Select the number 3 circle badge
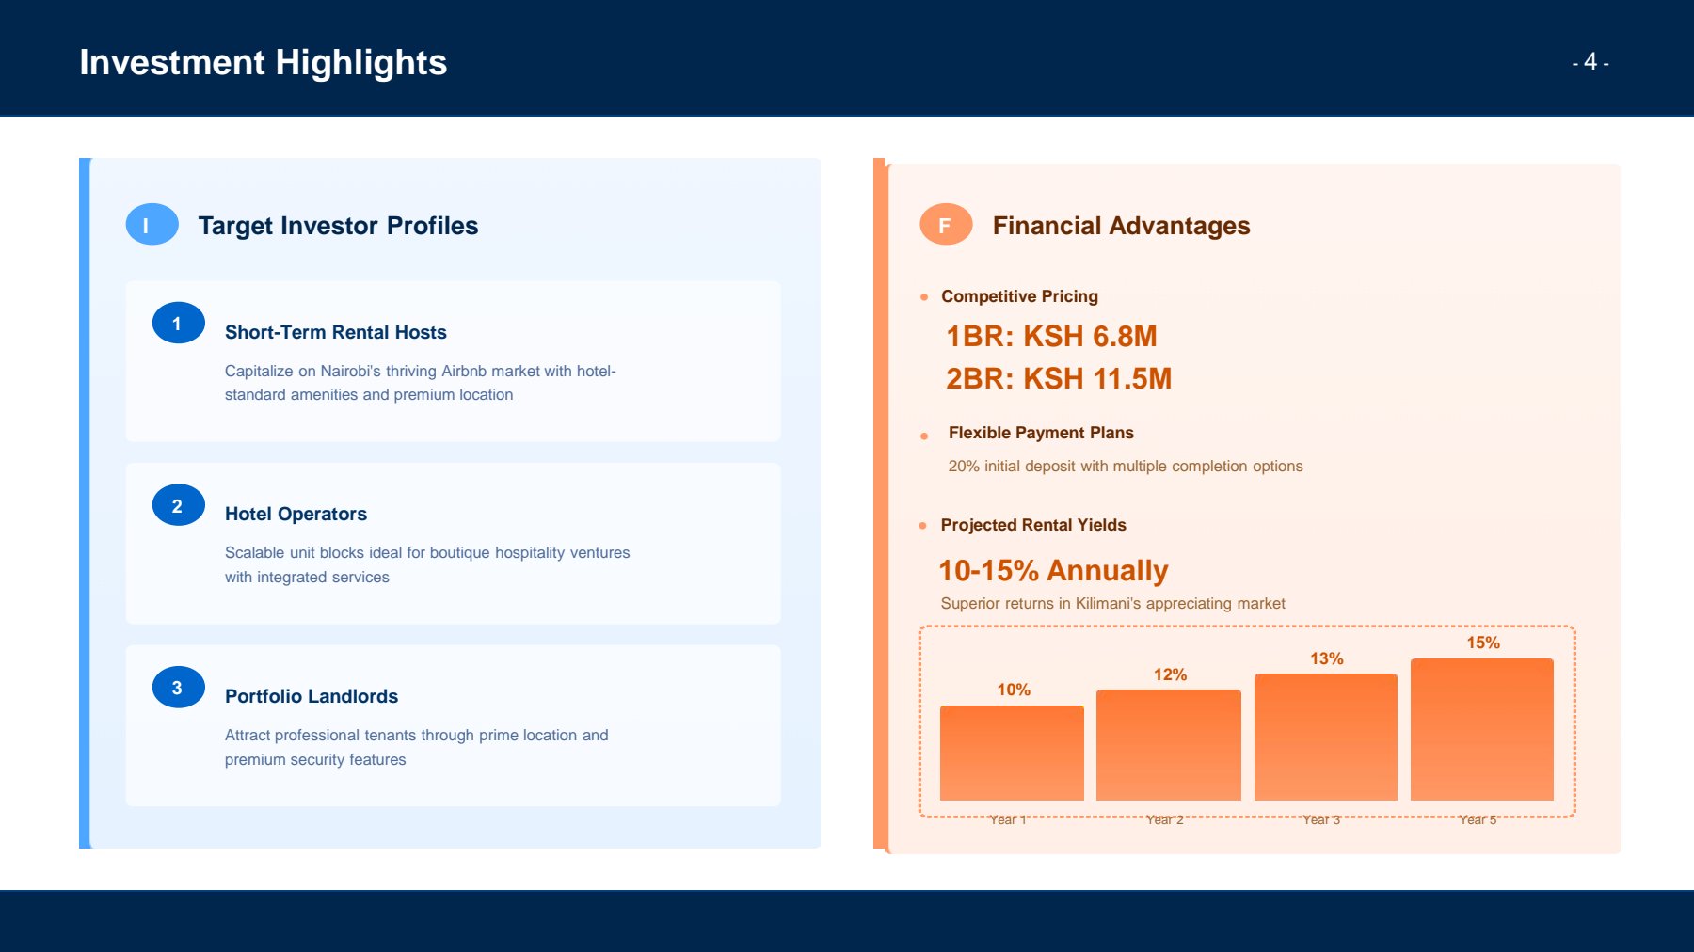Screen dimensions: 1694x952 [x=178, y=688]
